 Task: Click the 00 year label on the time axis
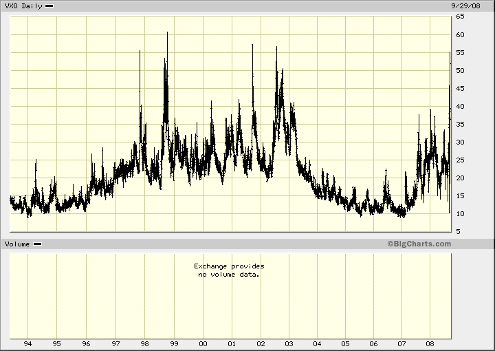[x=203, y=344]
